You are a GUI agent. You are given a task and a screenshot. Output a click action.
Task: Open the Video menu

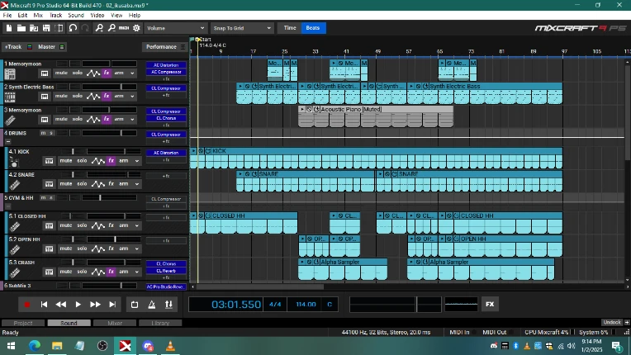point(97,16)
